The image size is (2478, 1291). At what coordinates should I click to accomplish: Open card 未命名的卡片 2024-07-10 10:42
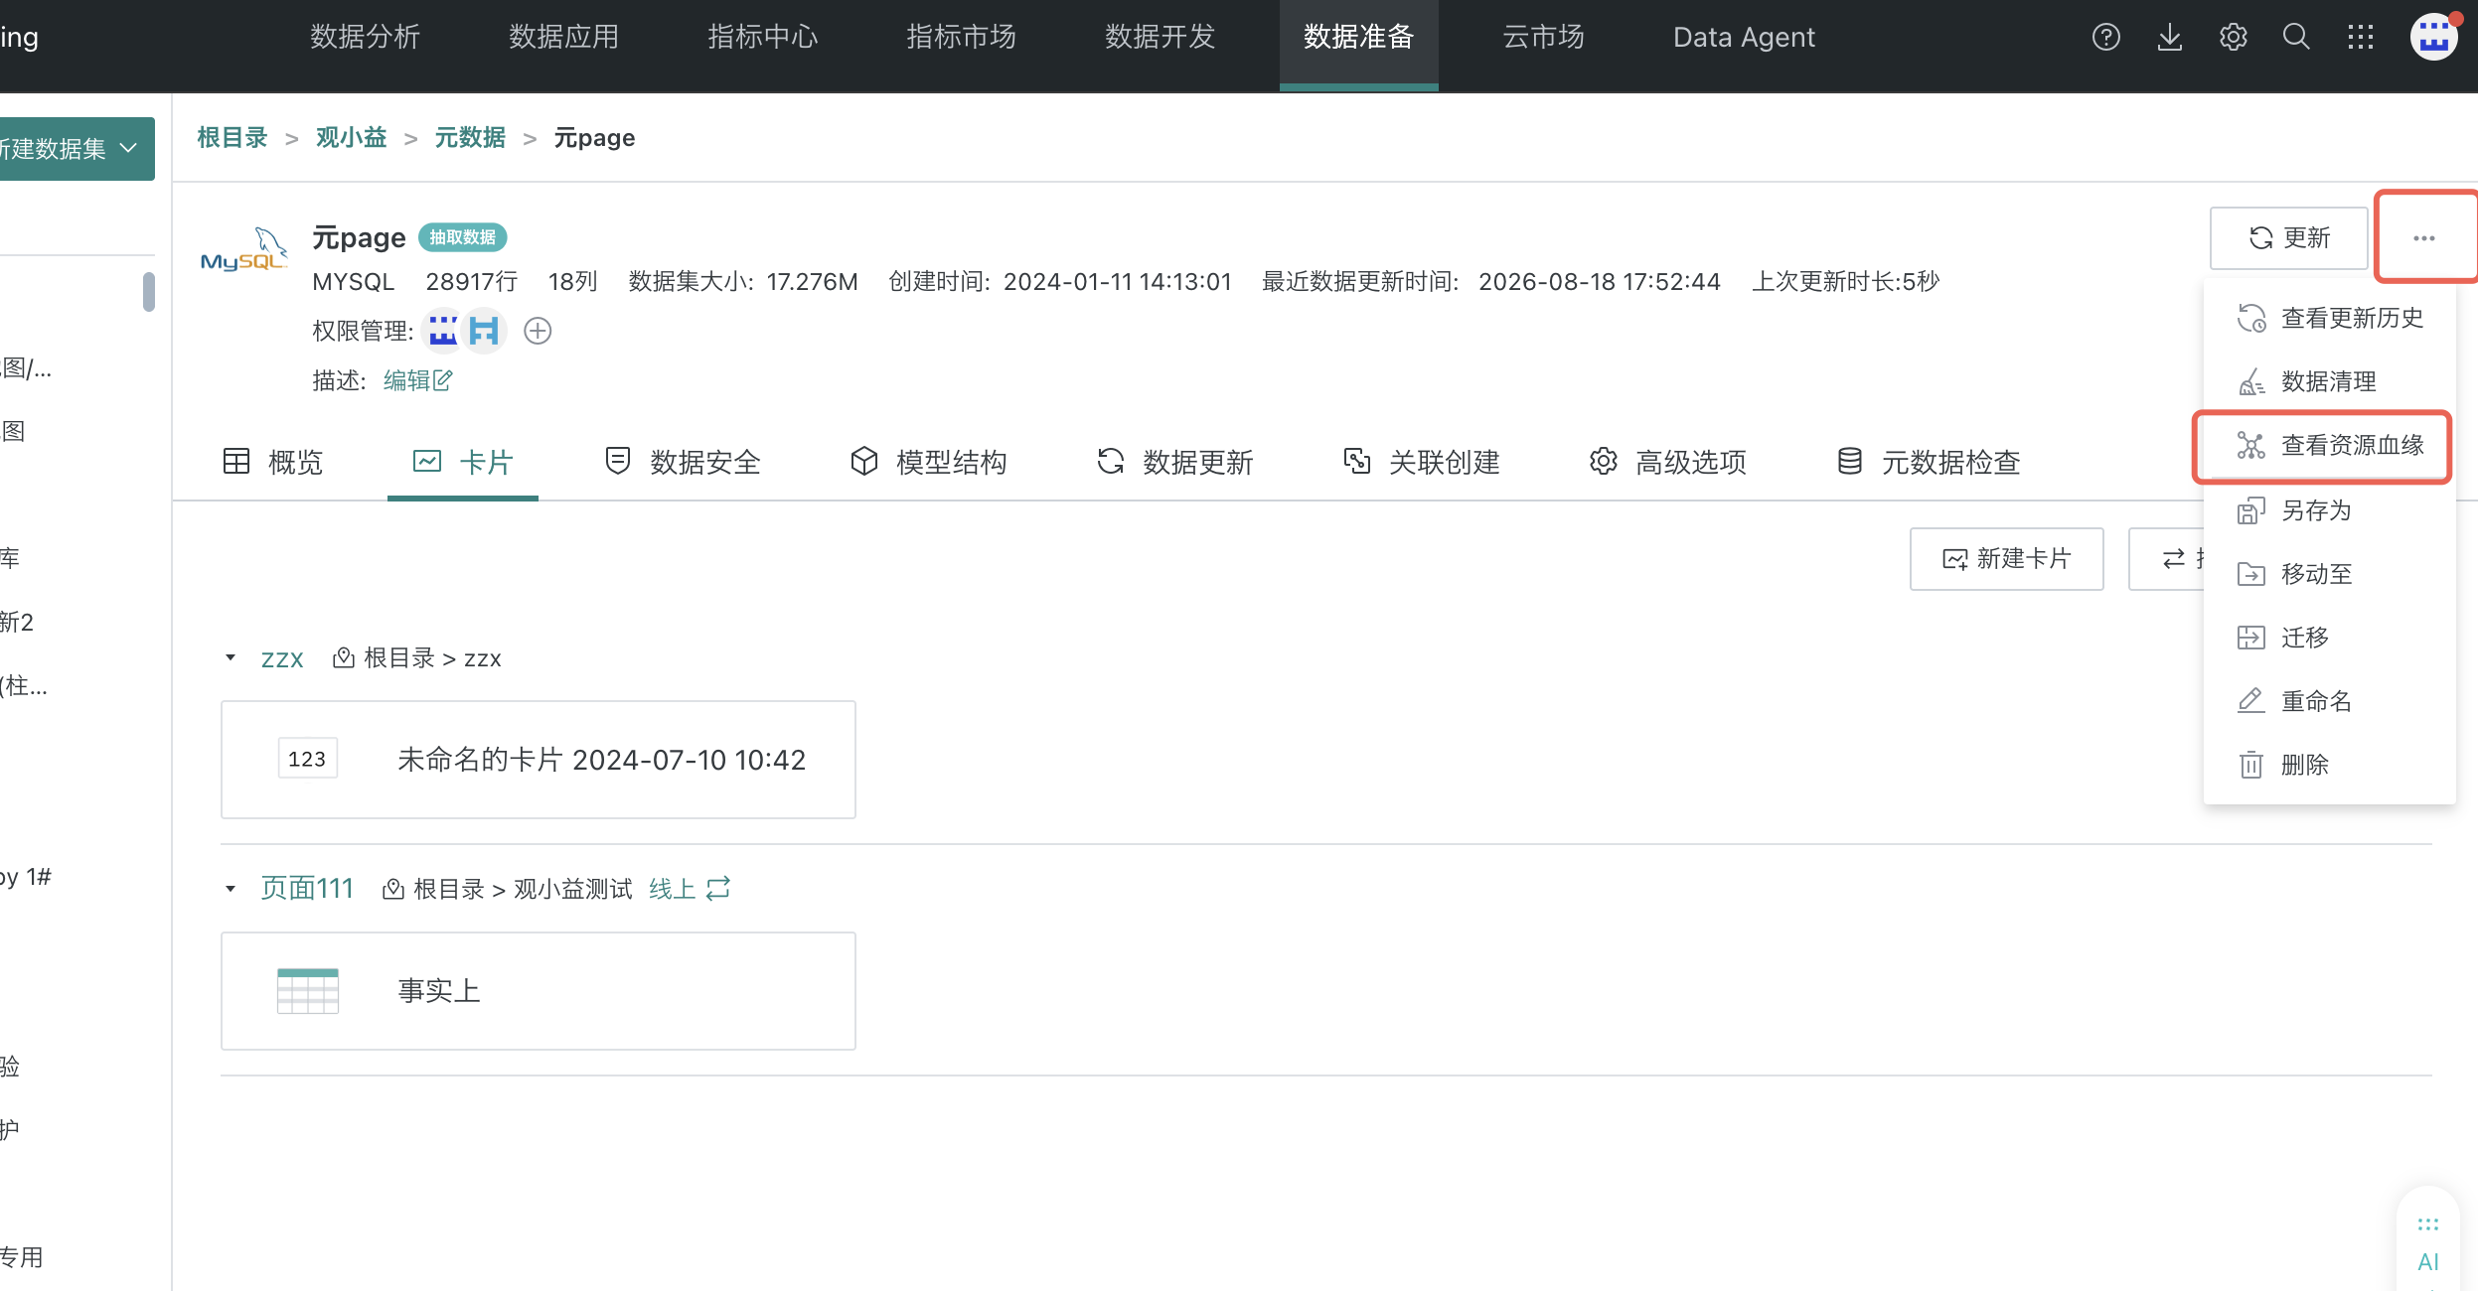point(539,760)
